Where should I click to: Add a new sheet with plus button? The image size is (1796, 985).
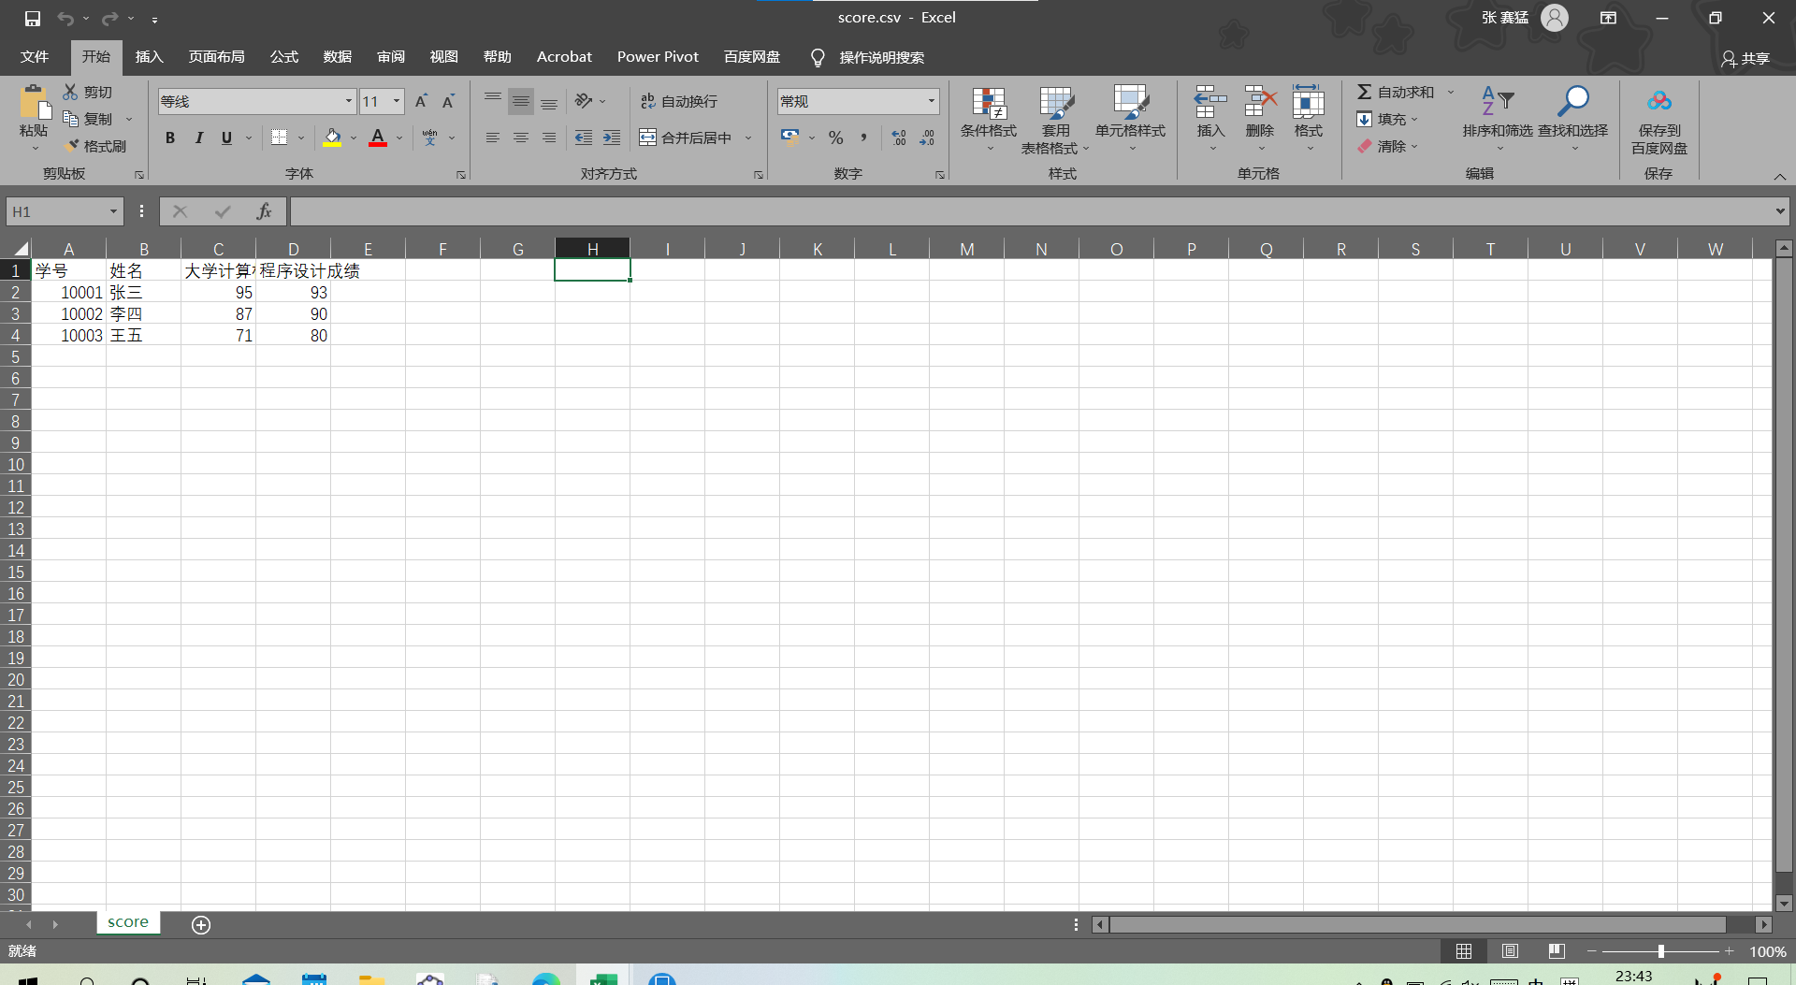pos(201,924)
